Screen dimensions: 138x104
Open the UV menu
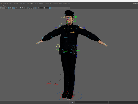tap(51, 3)
